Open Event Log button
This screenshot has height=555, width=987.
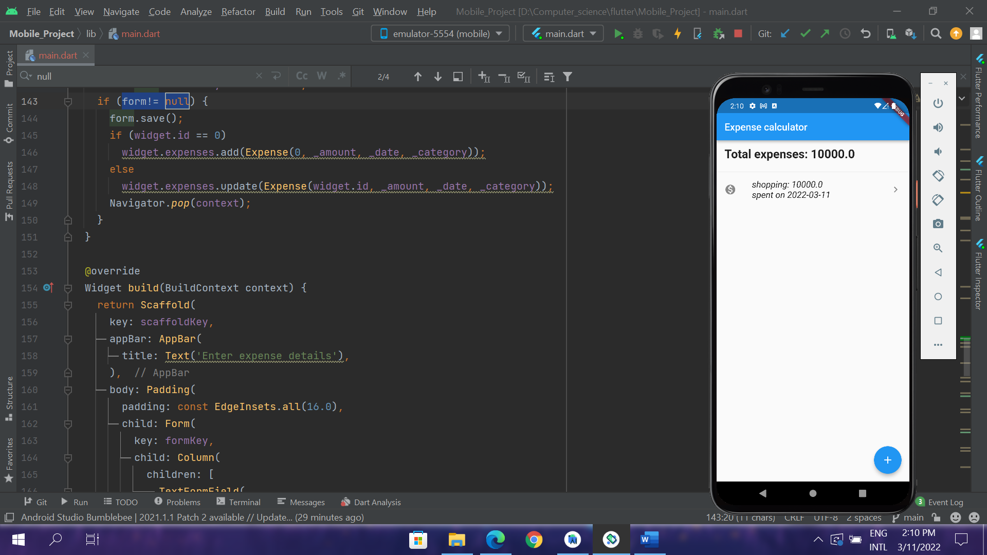click(940, 502)
